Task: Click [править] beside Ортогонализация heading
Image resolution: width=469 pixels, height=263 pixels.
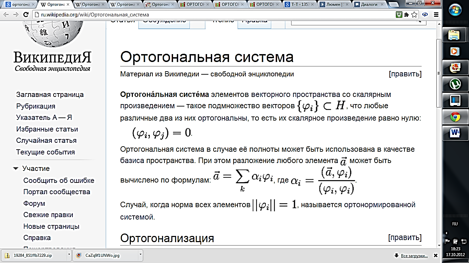Action: point(405,237)
